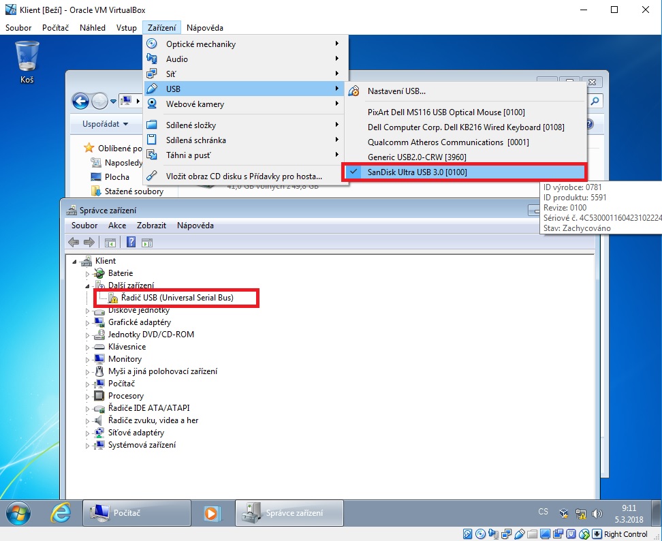The width and height of the screenshot is (662, 541).
Task: Open Sdílené složky submenu
Action: 245,125
